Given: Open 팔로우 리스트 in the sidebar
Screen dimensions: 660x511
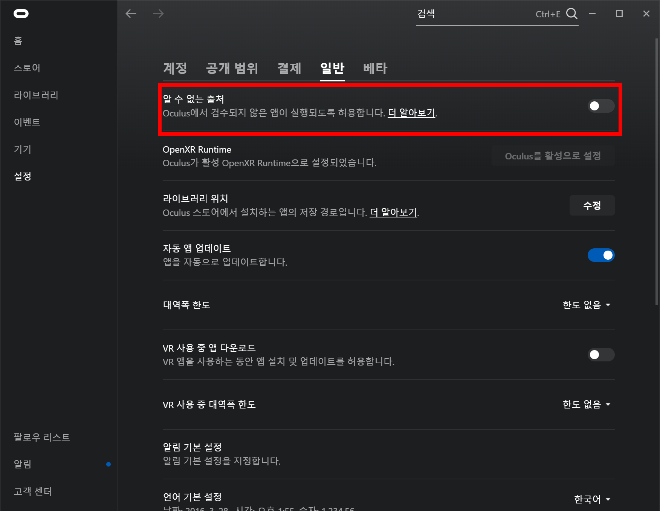Looking at the screenshot, I should 42,437.
